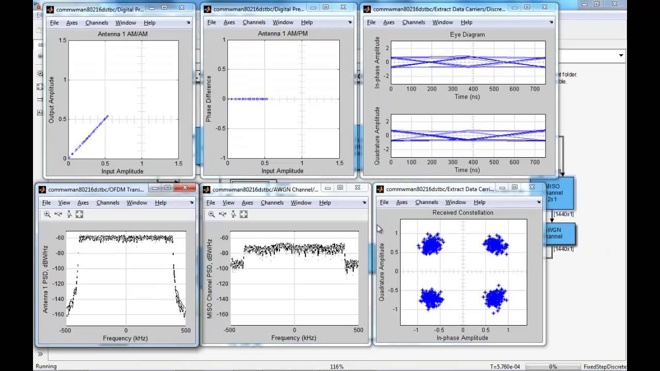Click MATLAB icon of AWGN Channel scope window
The width and height of the screenshot is (660, 371).
point(207,189)
